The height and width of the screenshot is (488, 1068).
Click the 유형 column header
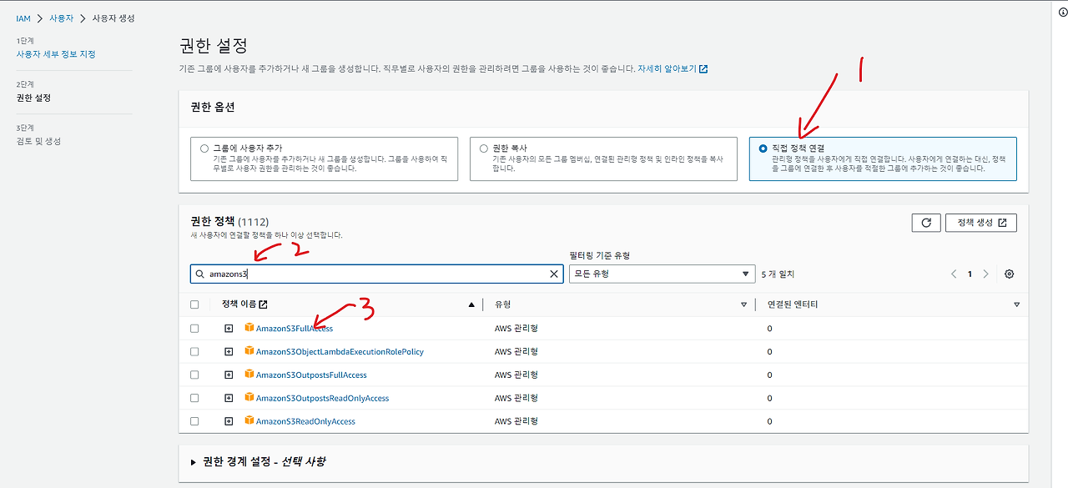click(502, 304)
